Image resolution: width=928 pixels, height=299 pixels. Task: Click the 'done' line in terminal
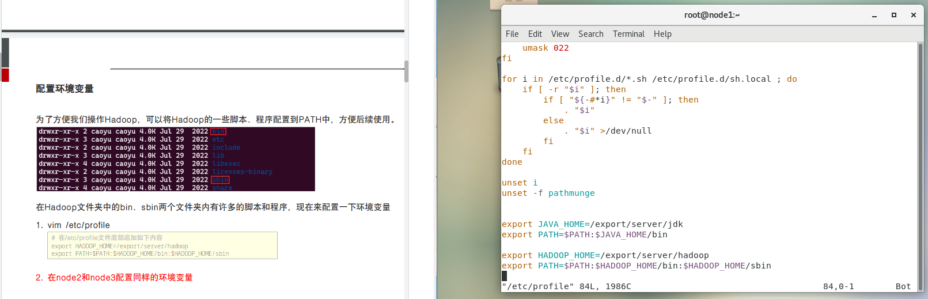tap(512, 162)
